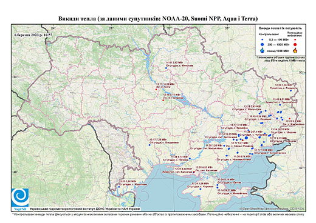Select blue marker below 11:41 2,82 МВт label

[x=166, y=68]
